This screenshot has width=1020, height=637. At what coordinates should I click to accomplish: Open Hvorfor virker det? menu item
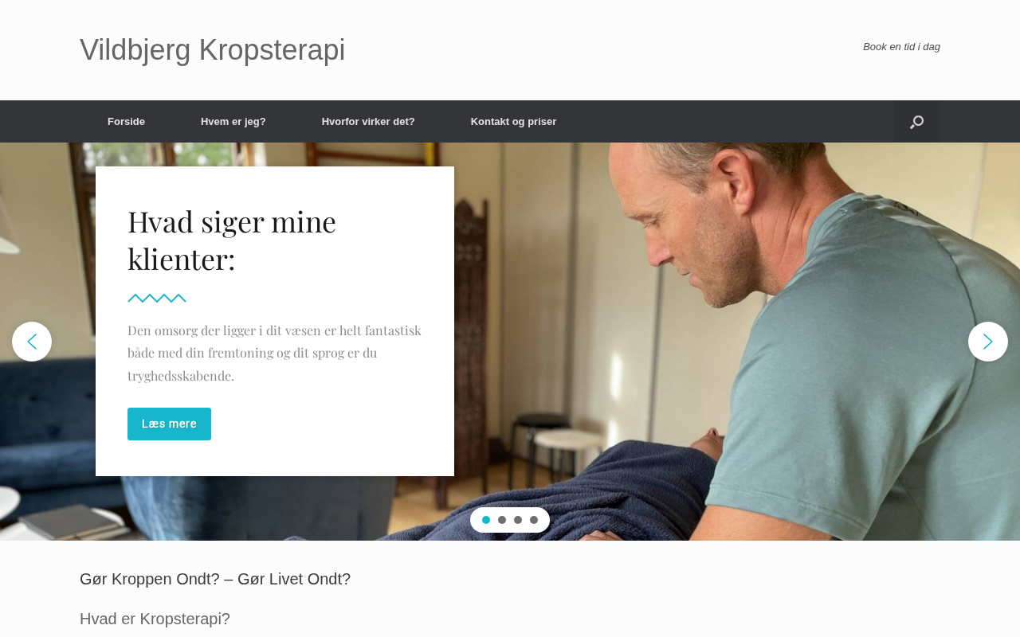point(368,122)
